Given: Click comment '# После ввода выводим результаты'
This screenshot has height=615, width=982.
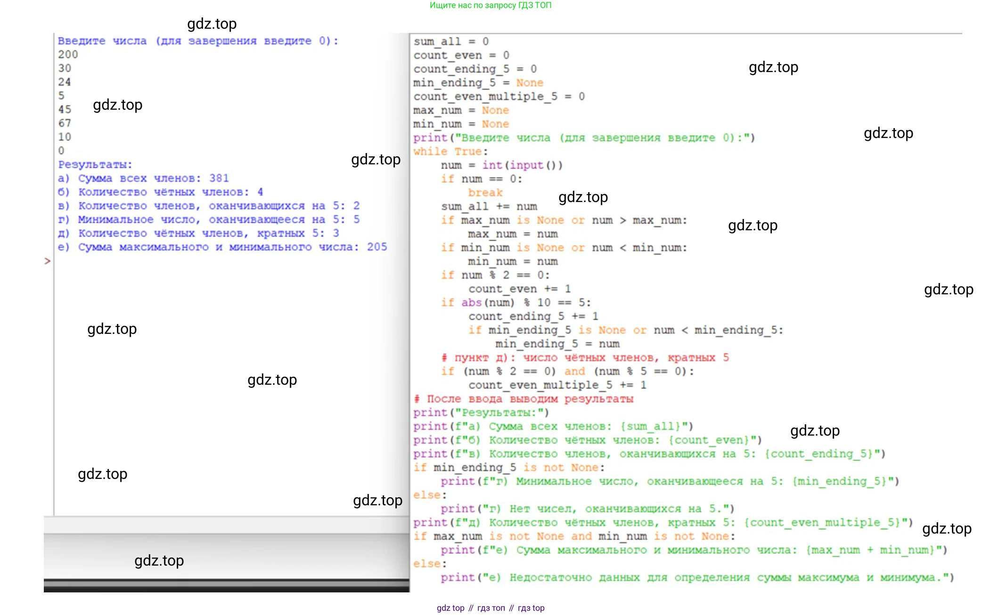Looking at the screenshot, I should point(524,399).
